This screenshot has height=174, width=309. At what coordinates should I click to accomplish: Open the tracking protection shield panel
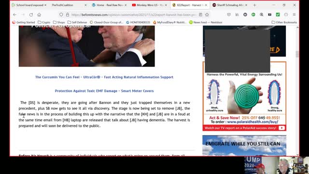(x=61, y=14)
